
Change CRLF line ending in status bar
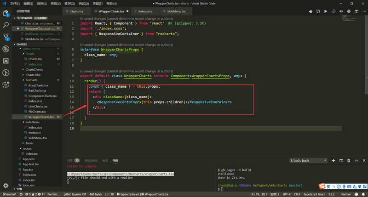297,194
